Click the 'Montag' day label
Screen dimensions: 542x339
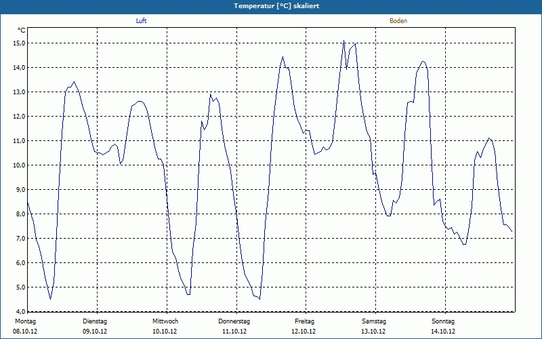point(26,321)
